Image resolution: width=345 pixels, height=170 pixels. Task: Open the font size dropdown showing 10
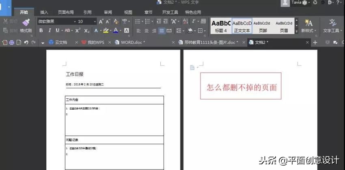[95, 21]
